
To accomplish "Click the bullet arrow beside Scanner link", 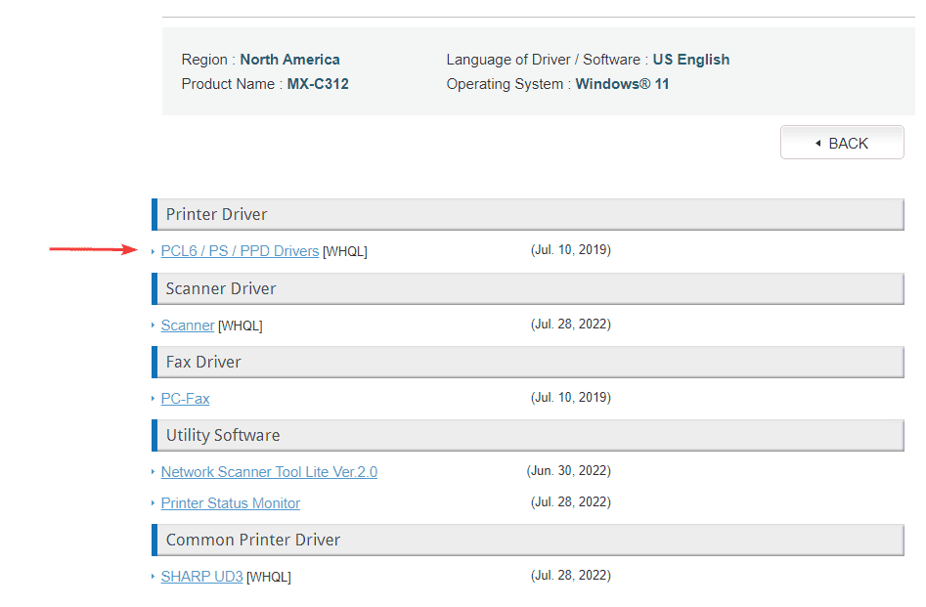I will click(x=154, y=325).
